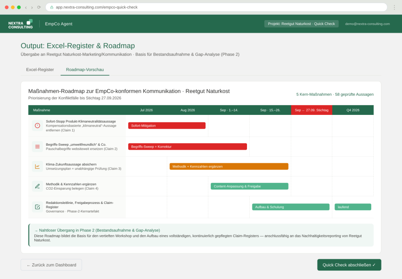Click the alert icon for Sofort-Stopp measure

(x=38, y=126)
